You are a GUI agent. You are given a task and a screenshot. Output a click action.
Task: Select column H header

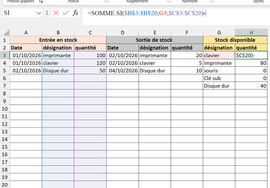click(251, 32)
